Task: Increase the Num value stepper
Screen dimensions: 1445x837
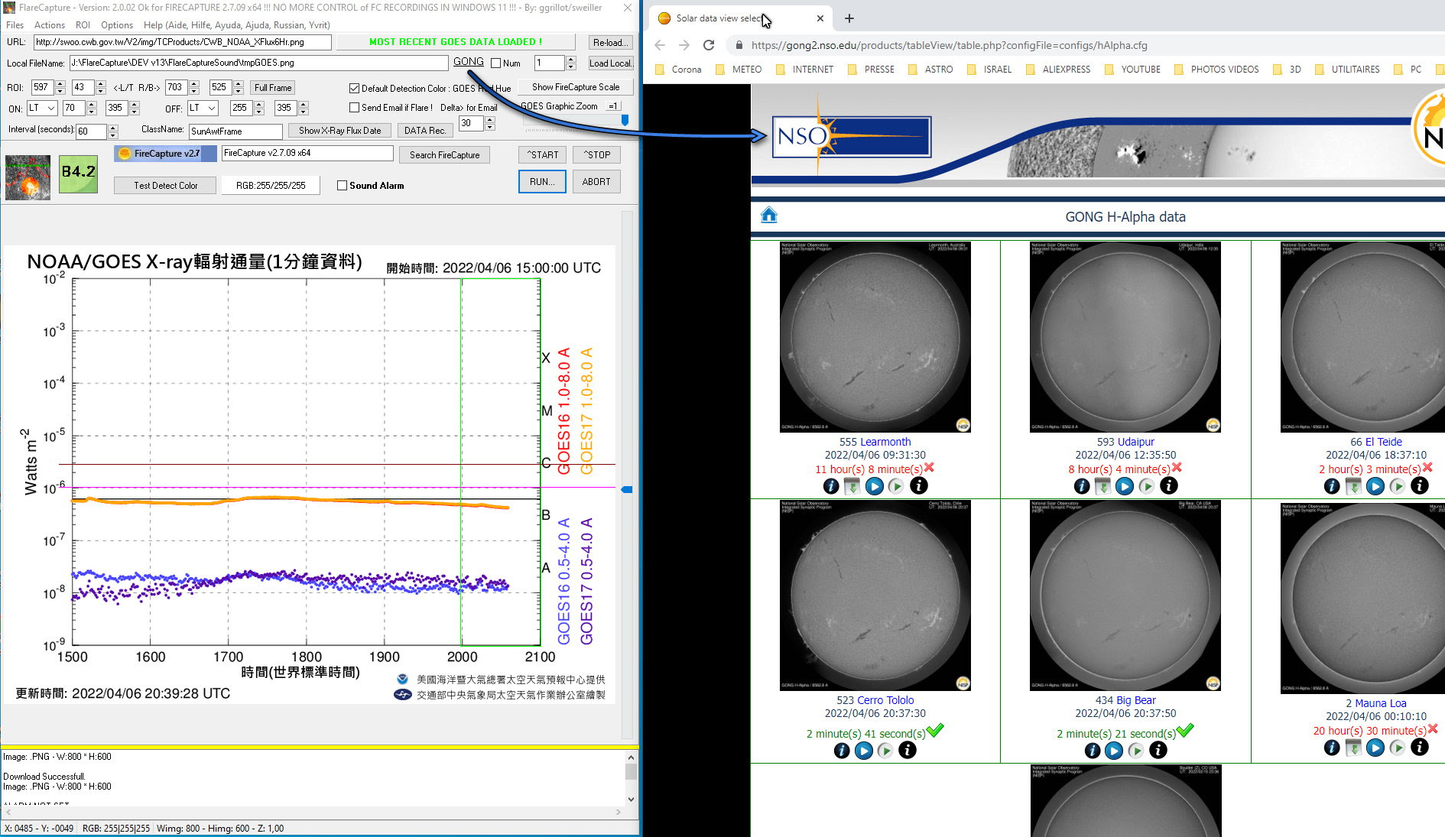Action: point(570,60)
